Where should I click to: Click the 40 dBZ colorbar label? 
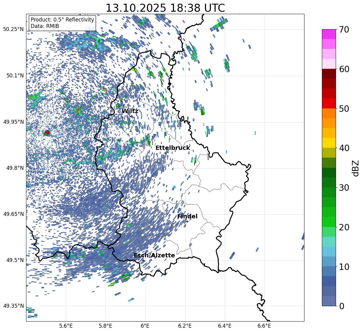coord(344,148)
